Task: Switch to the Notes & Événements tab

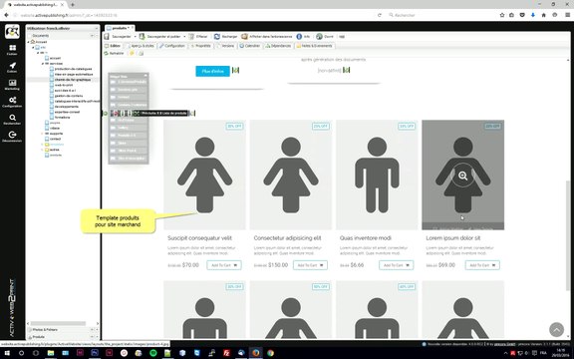Action: 315,46
